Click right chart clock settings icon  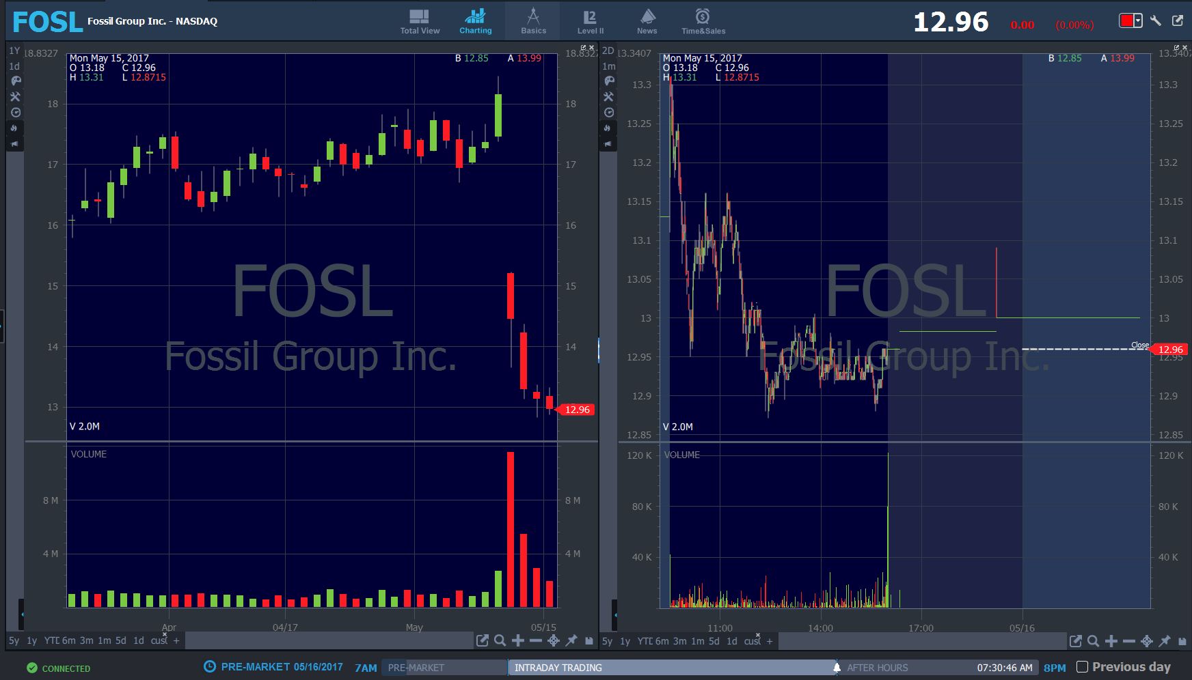[x=608, y=112]
